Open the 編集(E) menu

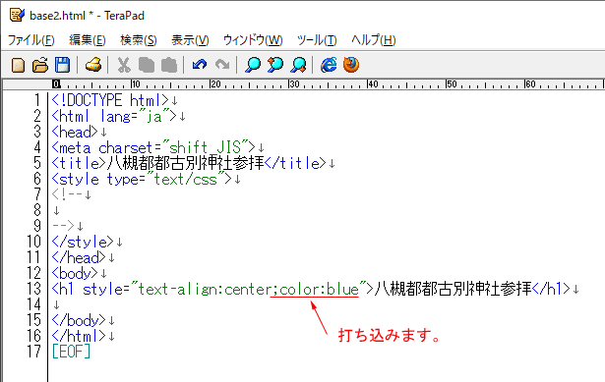tap(88, 40)
